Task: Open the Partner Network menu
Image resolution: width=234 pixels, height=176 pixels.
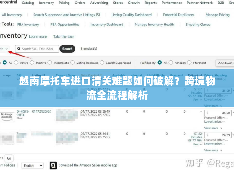Action: 200,3
